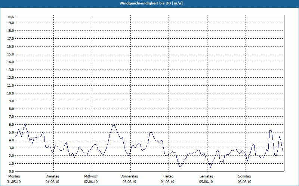The image size is (299, 186).
Task: Select the 15,0 axis label
Action: 11,54
